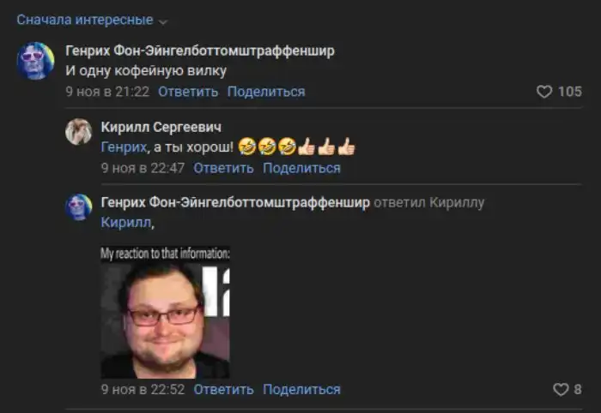Image resolution: width=601 pixels, height=413 pixels.
Task: Open Генрих's small avatar beside the meme reply
Action: point(79,206)
